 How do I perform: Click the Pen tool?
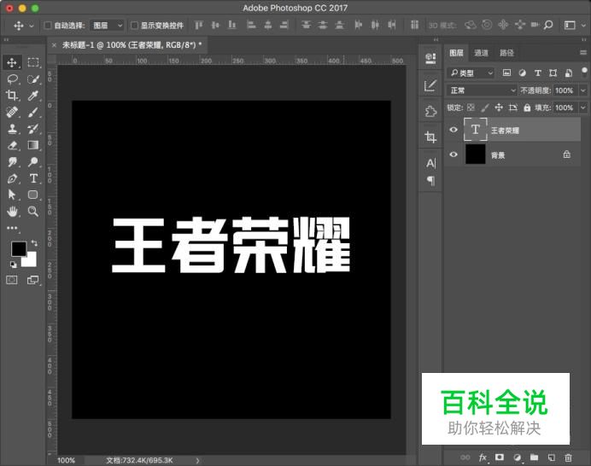(x=13, y=178)
